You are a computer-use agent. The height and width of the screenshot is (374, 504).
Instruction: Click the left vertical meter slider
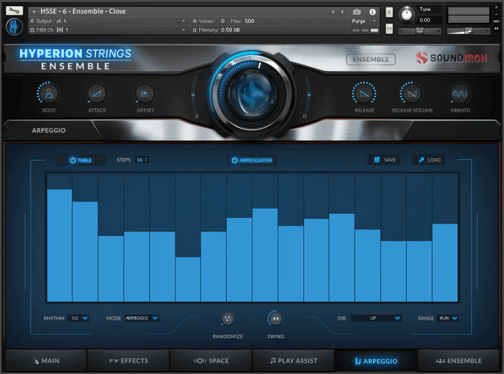(193, 95)
